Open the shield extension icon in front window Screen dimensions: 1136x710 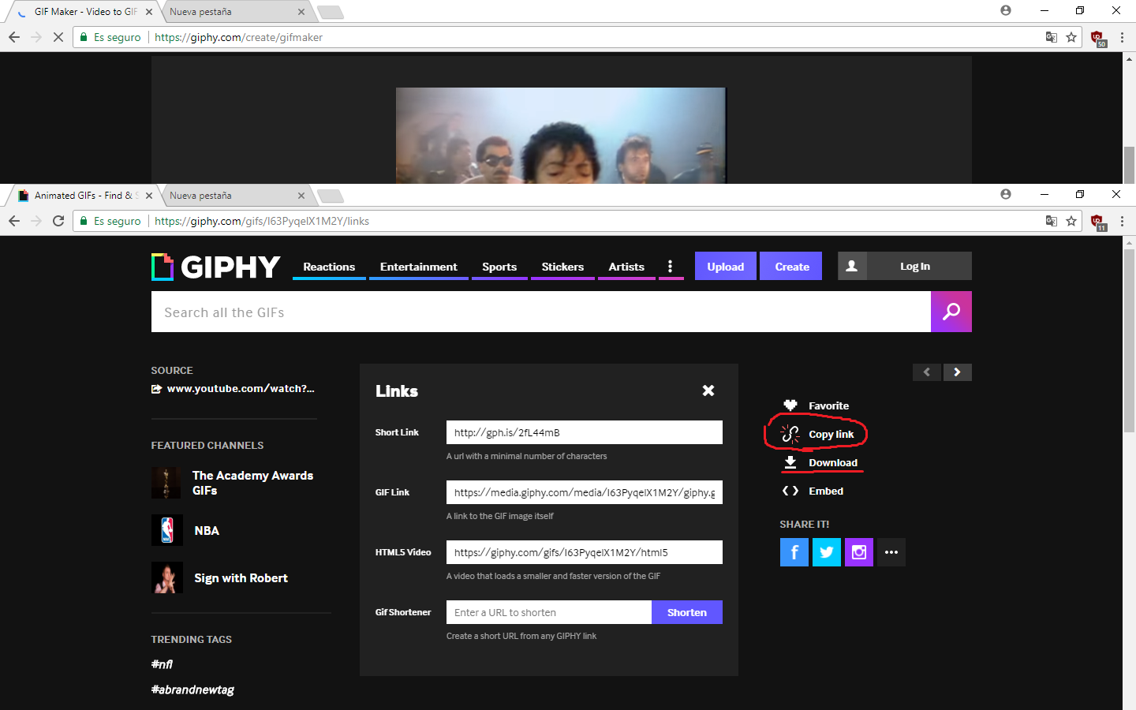point(1097,222)
